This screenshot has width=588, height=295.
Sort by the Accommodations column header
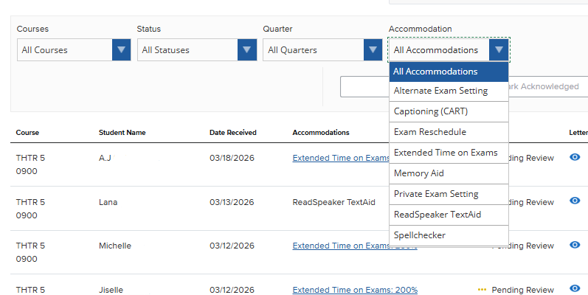pos(321,132)
